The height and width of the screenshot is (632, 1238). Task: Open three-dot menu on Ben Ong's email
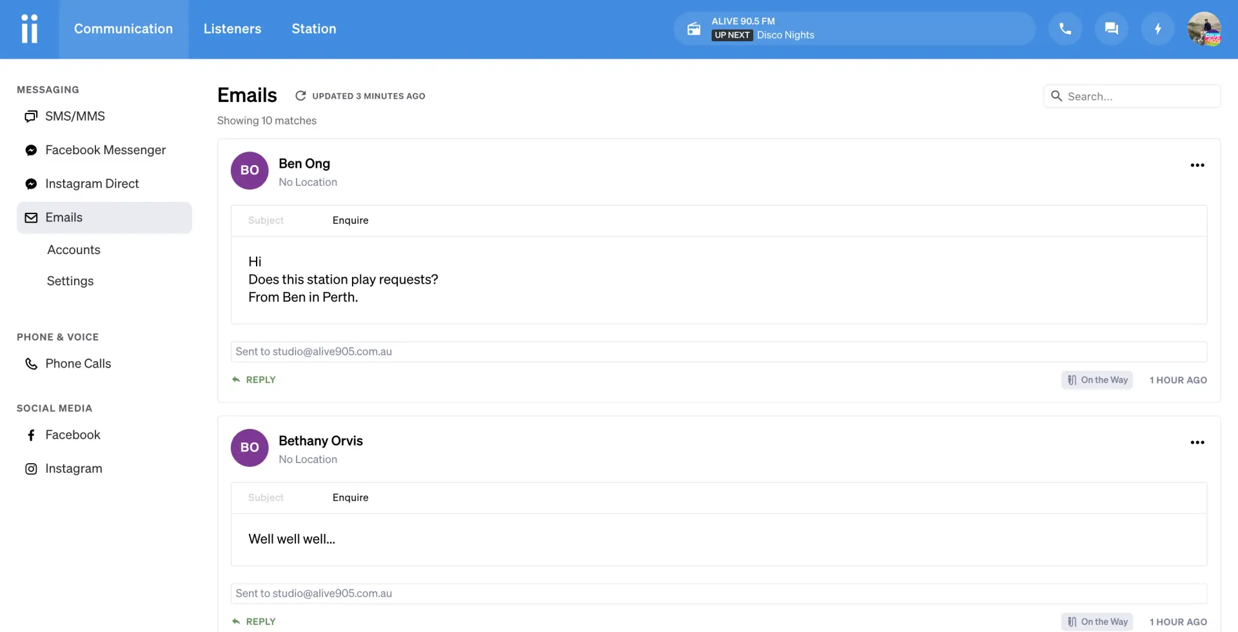[1197, 165]
